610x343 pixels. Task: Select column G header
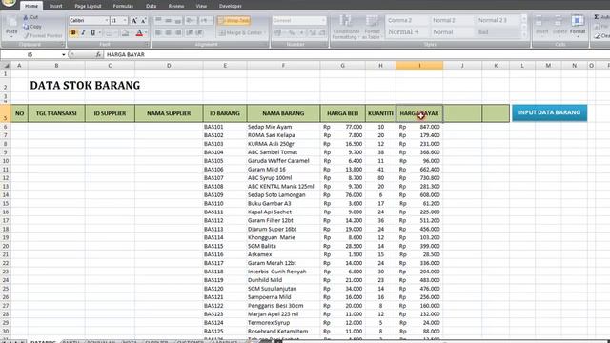coord(342,66)
